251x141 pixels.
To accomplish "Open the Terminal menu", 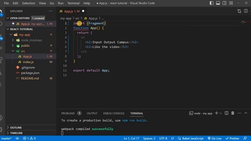I will click(73, 3).
